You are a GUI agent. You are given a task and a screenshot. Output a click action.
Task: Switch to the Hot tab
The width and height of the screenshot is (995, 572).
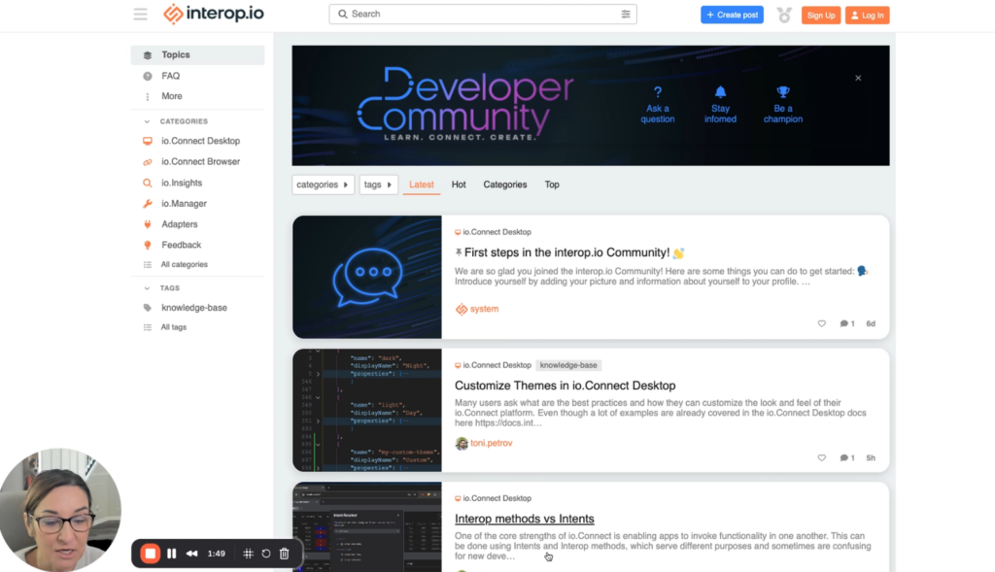(458, 184)
